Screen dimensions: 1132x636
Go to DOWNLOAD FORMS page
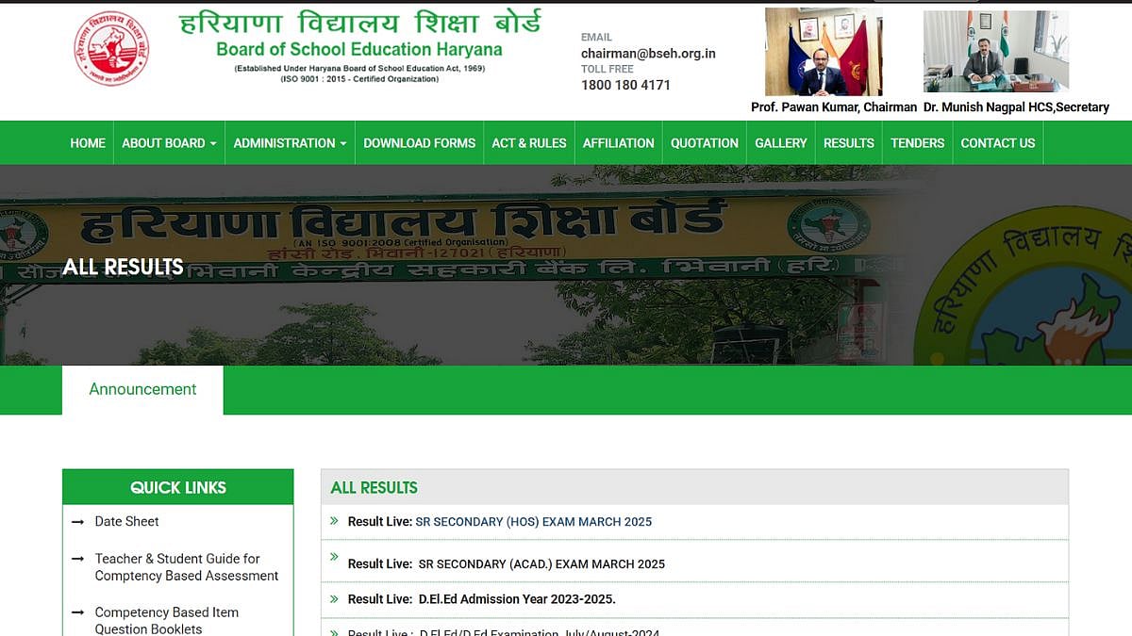(x=419, y=143)
